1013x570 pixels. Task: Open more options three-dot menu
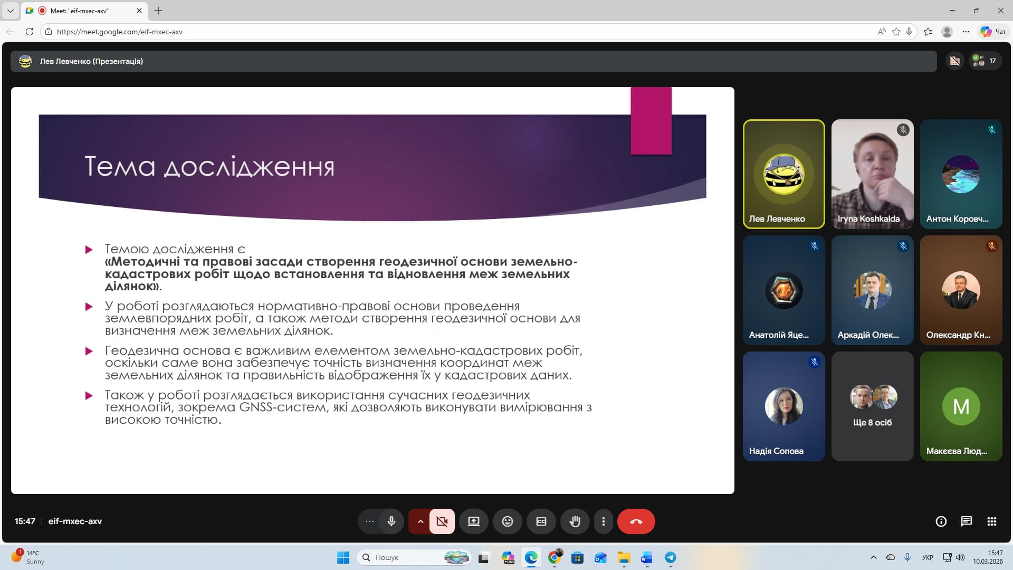pos(603,521)
